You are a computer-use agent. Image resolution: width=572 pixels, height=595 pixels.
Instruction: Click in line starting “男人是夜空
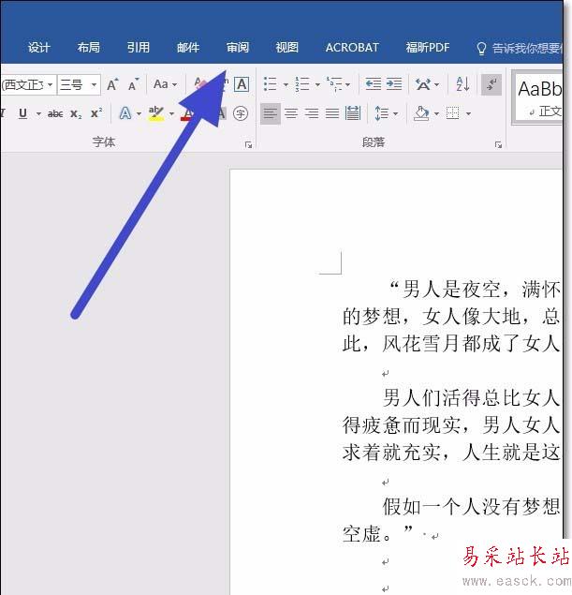click(475, 290)
